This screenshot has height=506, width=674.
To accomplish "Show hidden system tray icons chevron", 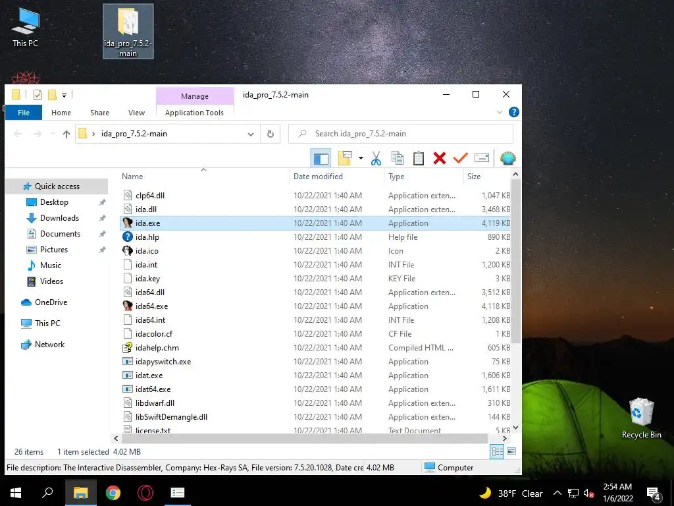I will pos(557,493).
